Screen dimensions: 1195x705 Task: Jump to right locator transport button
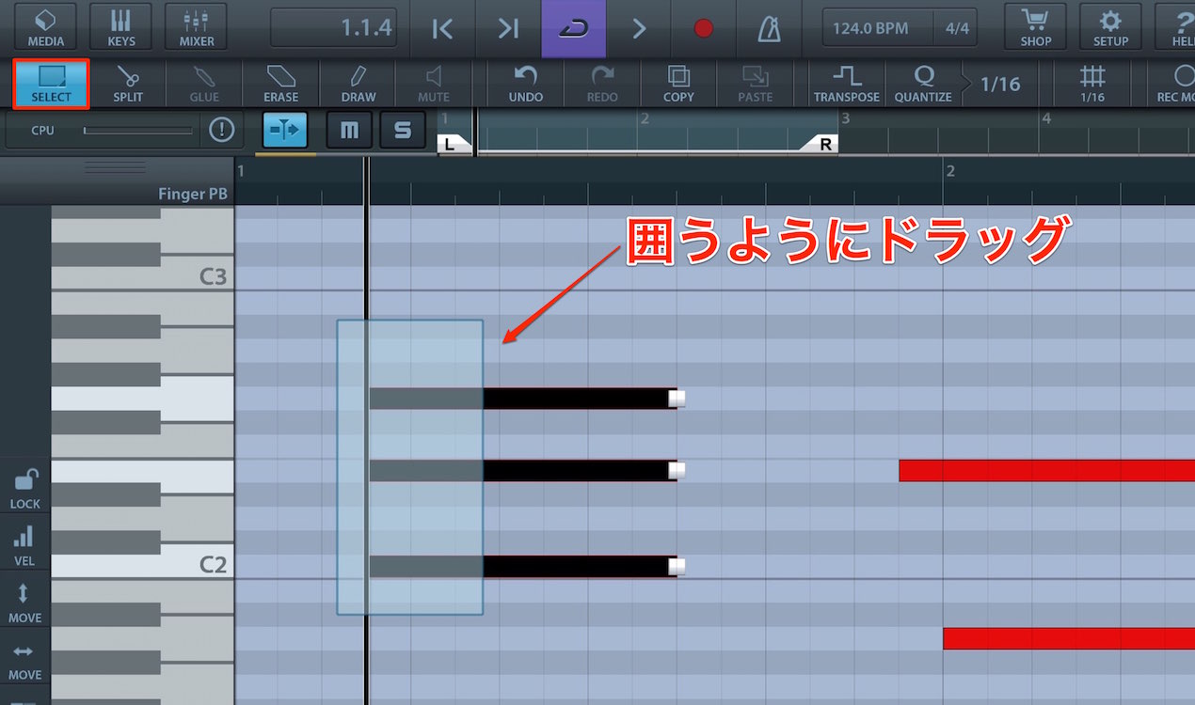click(508, 28)
